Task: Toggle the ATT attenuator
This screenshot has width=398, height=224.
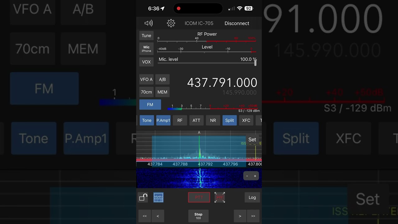Action: [197, 120]
